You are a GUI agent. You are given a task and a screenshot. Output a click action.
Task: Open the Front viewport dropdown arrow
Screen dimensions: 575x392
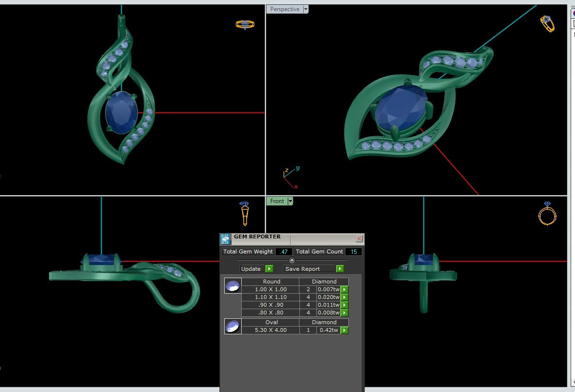(290, 201)
